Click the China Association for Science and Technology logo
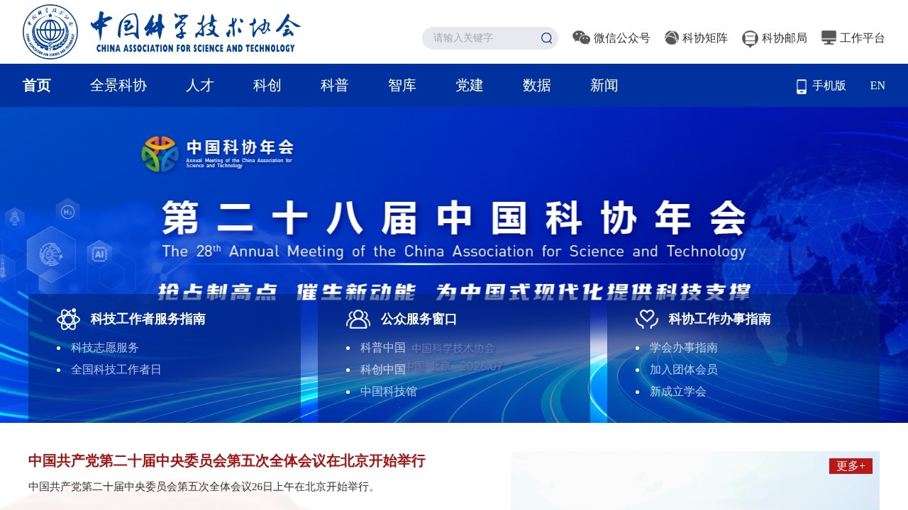The height and width of the screenshot is (510, 908). click(x=162, y=32)
